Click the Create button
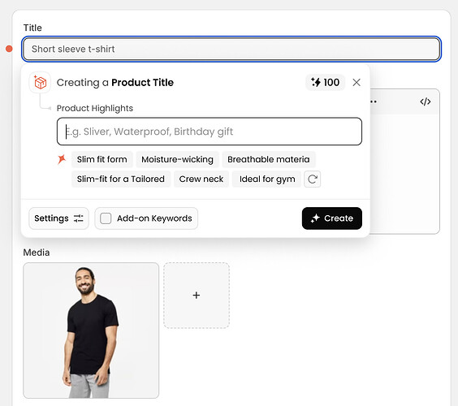 click(332, 218)
